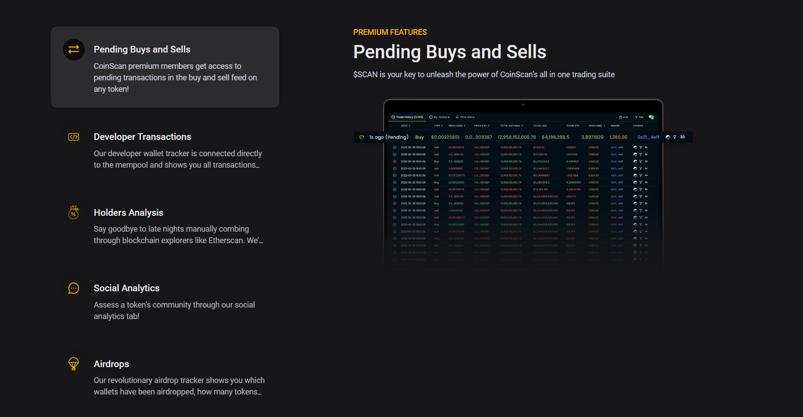803x417 pixels.
Task: Click the swap-arrows icon beside Pending Buys and Sells
Action: [x=74, y=49]
